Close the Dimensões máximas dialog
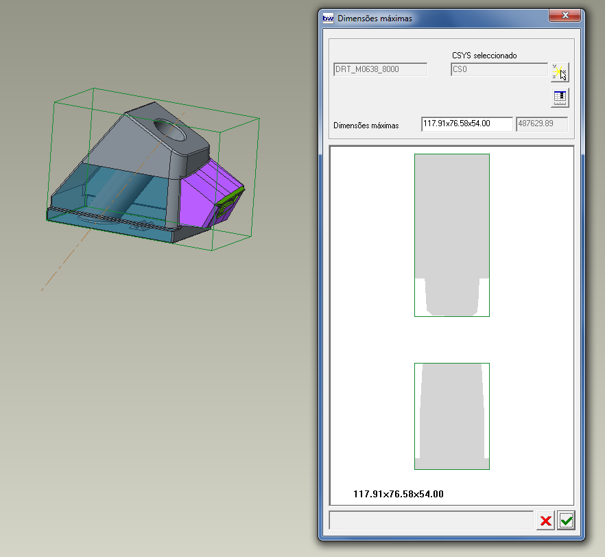The height and width of the screenshot is (557, 605). 565,15
